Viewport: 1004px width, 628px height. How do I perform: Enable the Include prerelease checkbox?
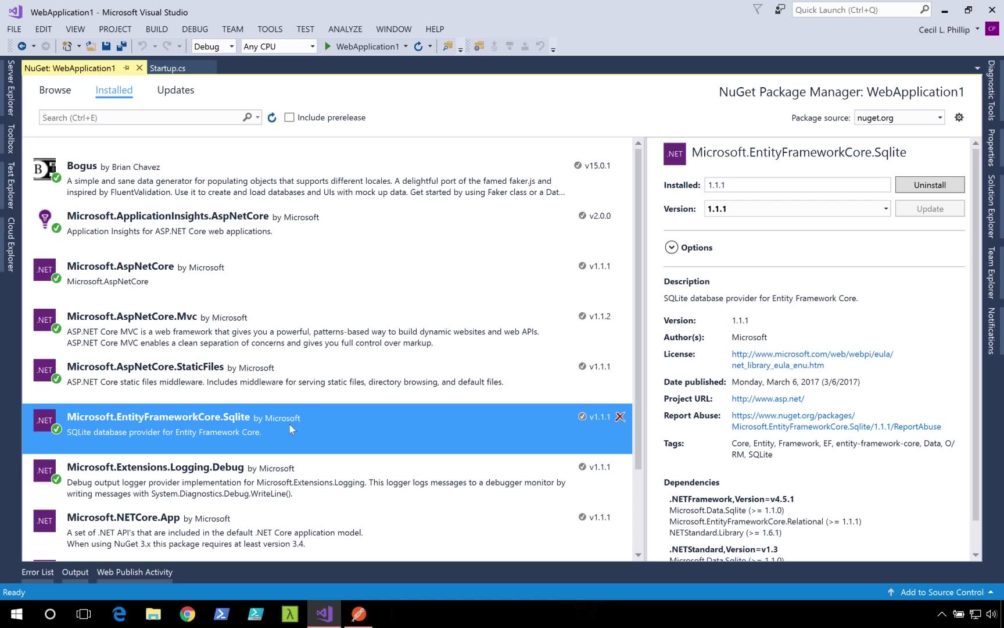click(x=289, y=117)
